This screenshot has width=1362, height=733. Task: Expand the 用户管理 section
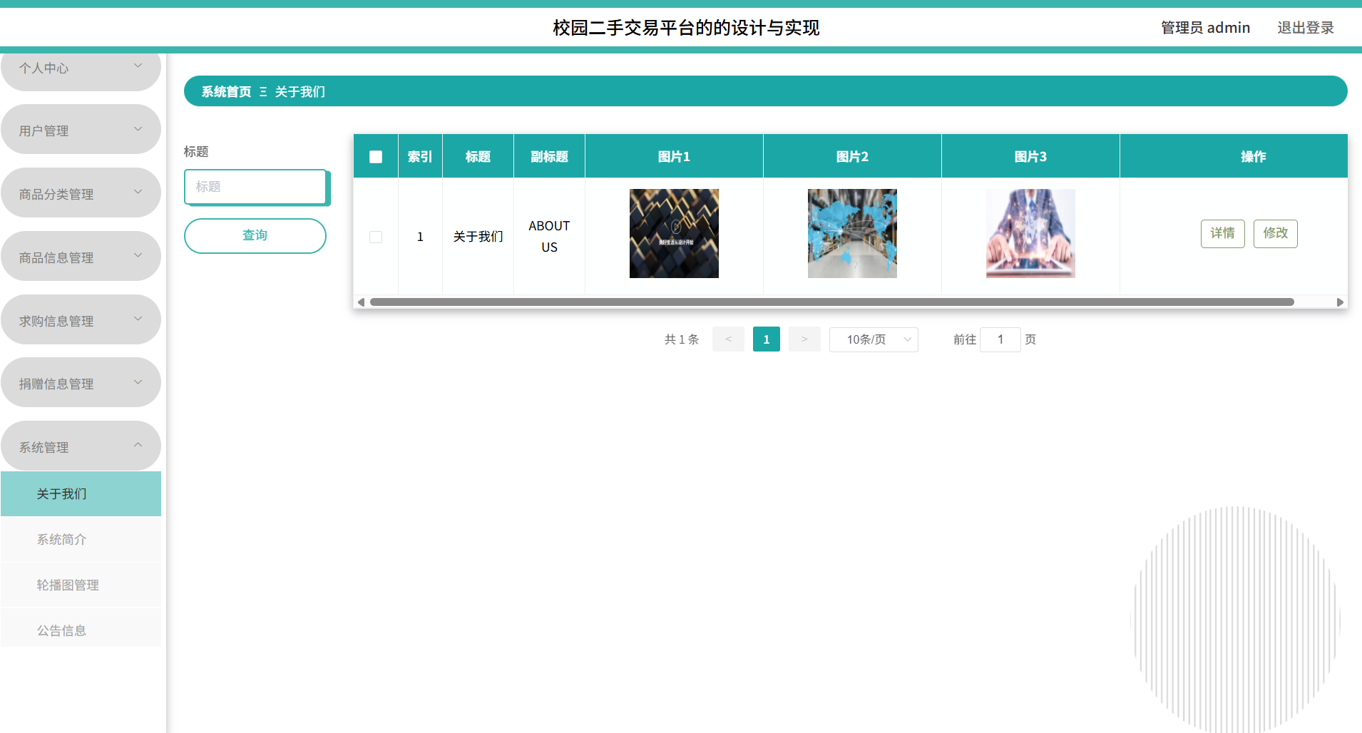81,130
